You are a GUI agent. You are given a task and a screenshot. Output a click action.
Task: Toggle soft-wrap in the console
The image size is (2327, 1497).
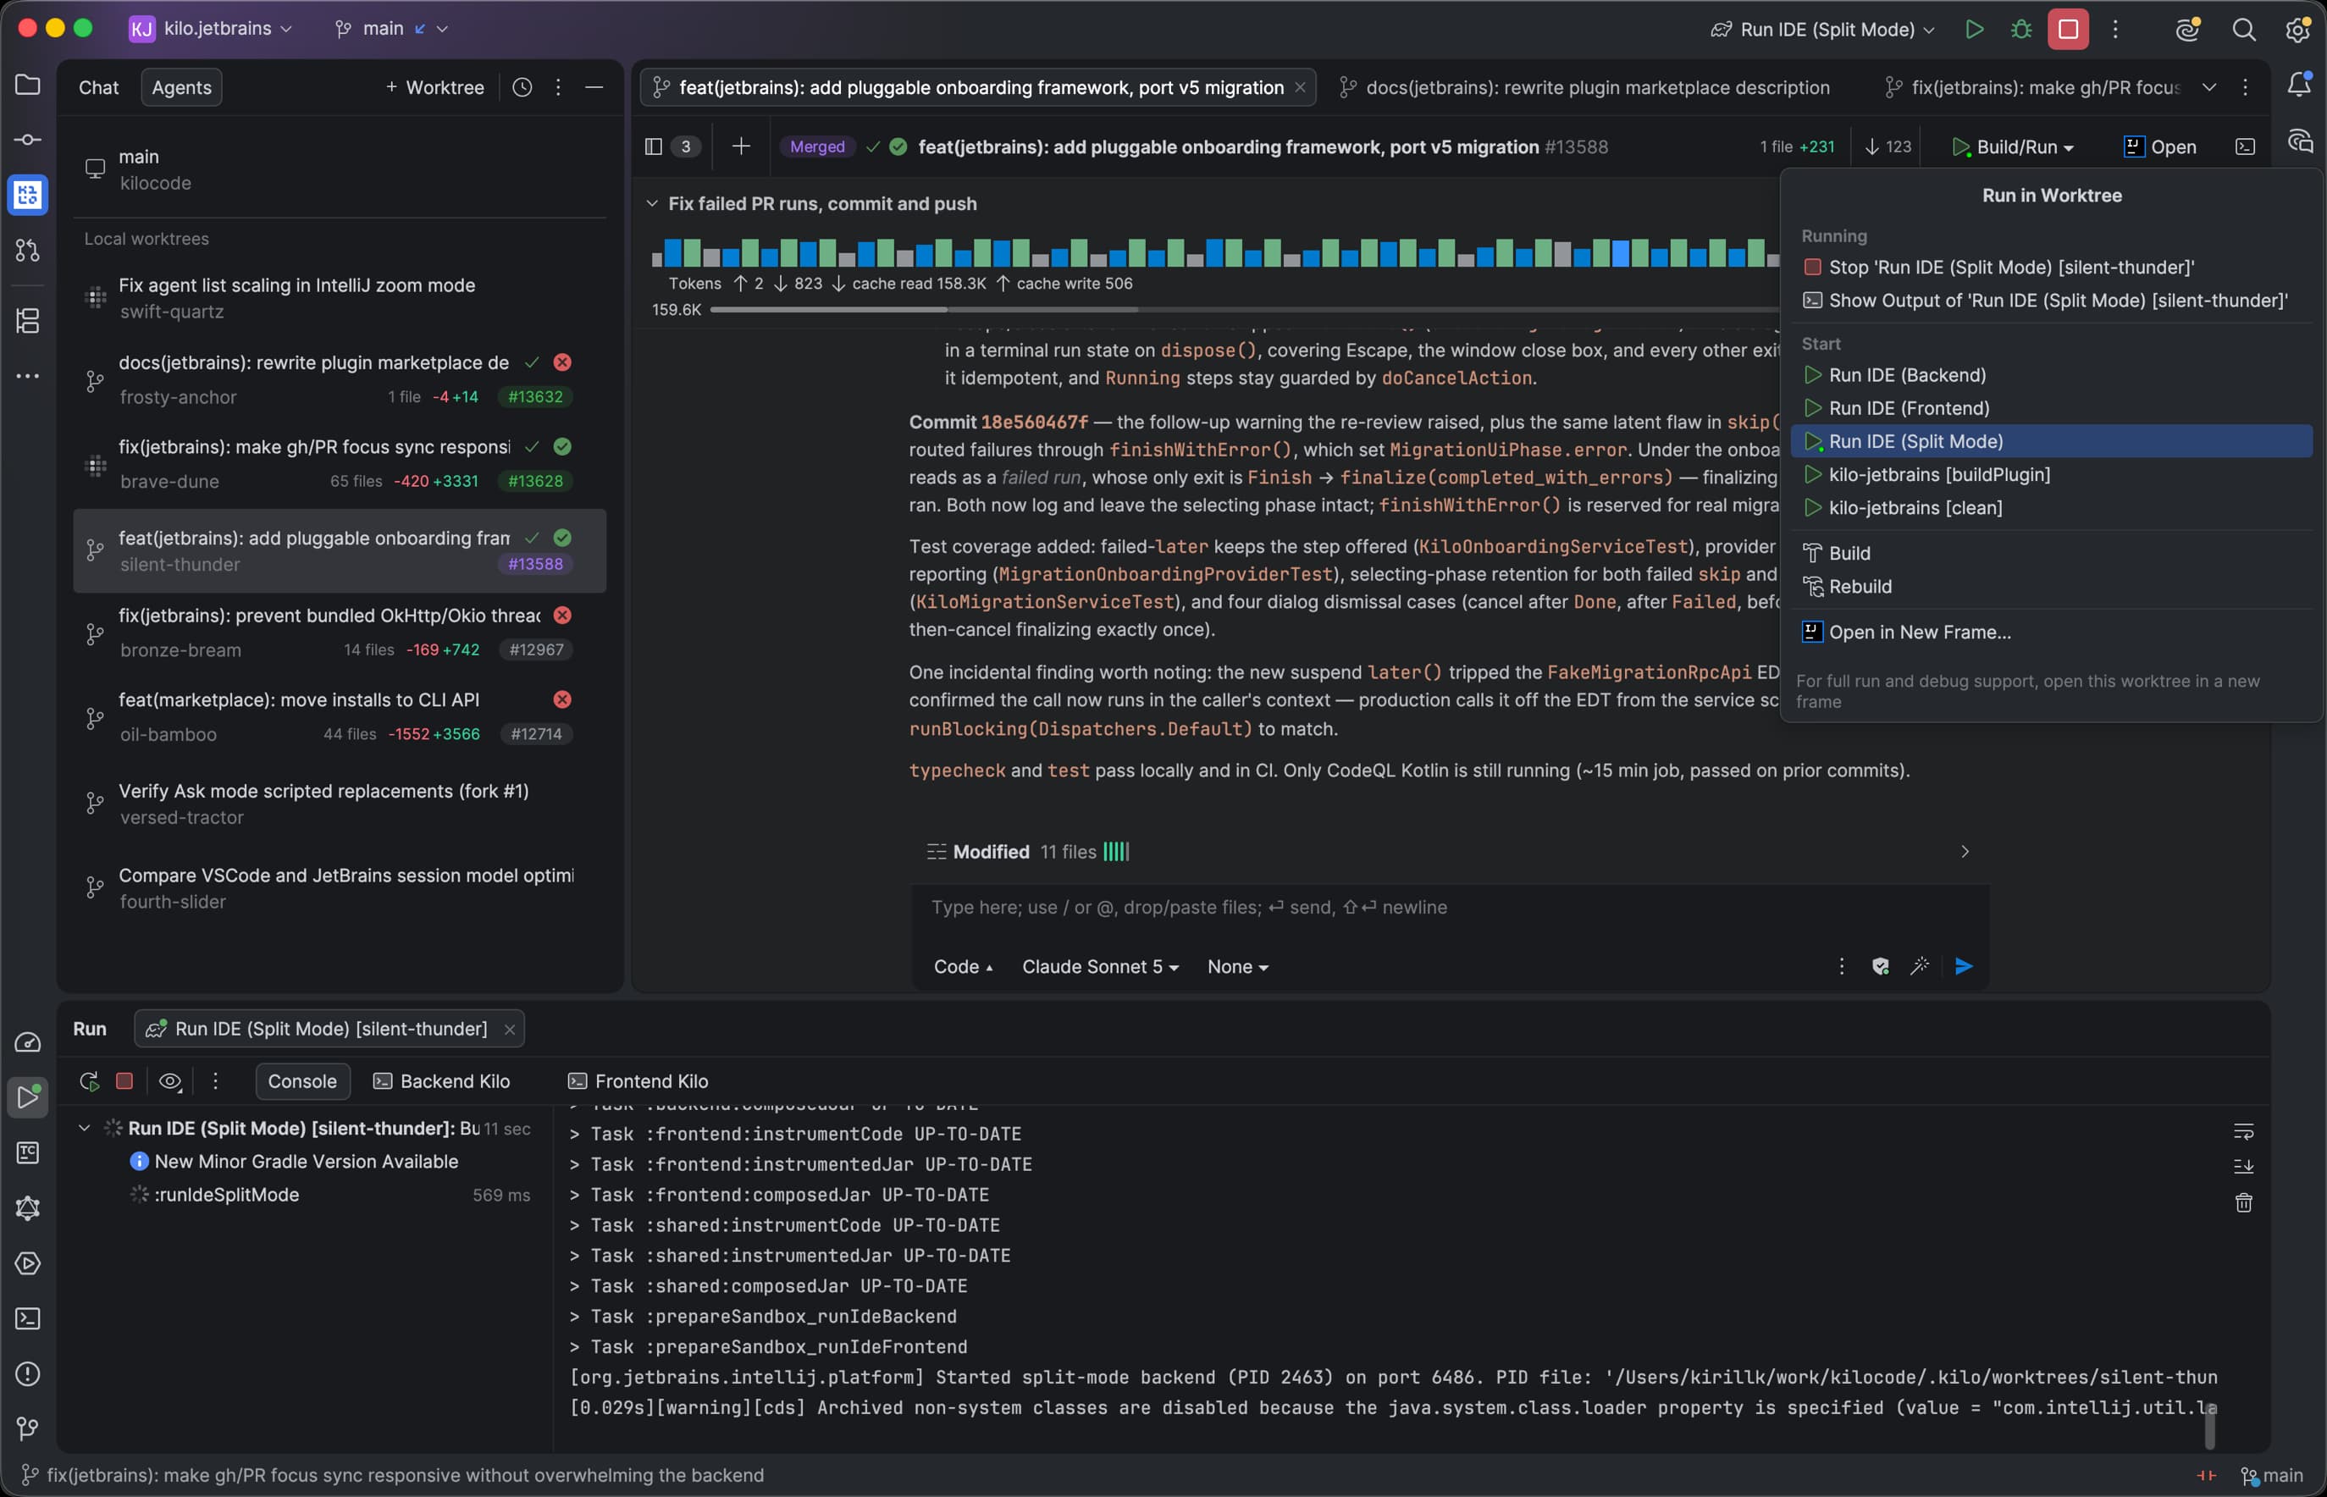coord(2243,1131)
